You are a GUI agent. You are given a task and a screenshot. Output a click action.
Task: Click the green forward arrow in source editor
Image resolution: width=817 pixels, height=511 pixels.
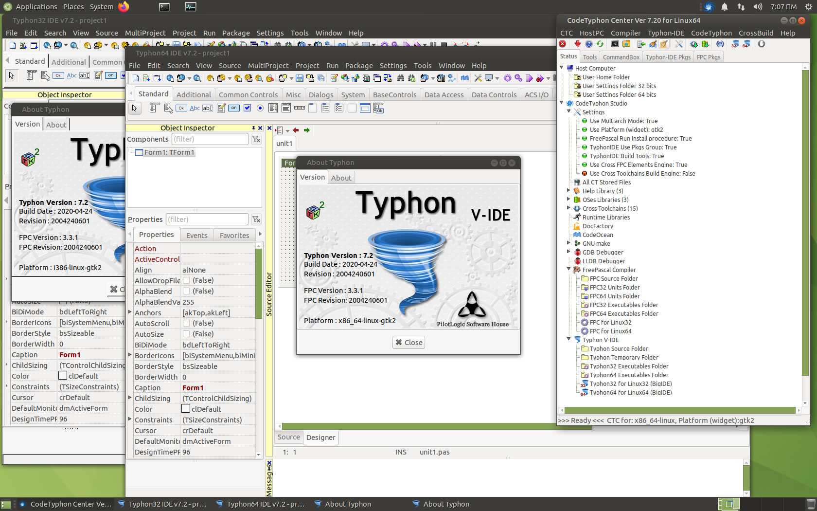tap(306, 130)
